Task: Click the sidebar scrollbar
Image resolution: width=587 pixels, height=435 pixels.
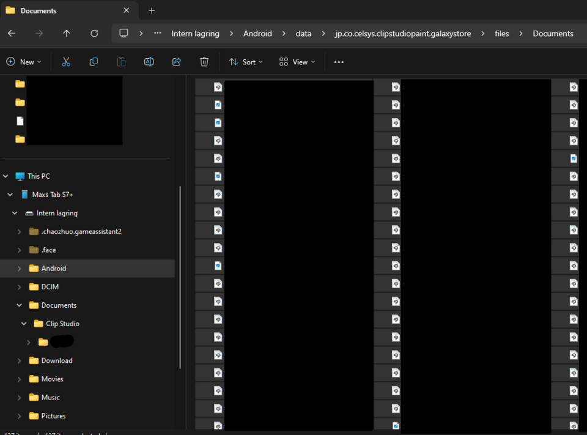Action: 180,275
